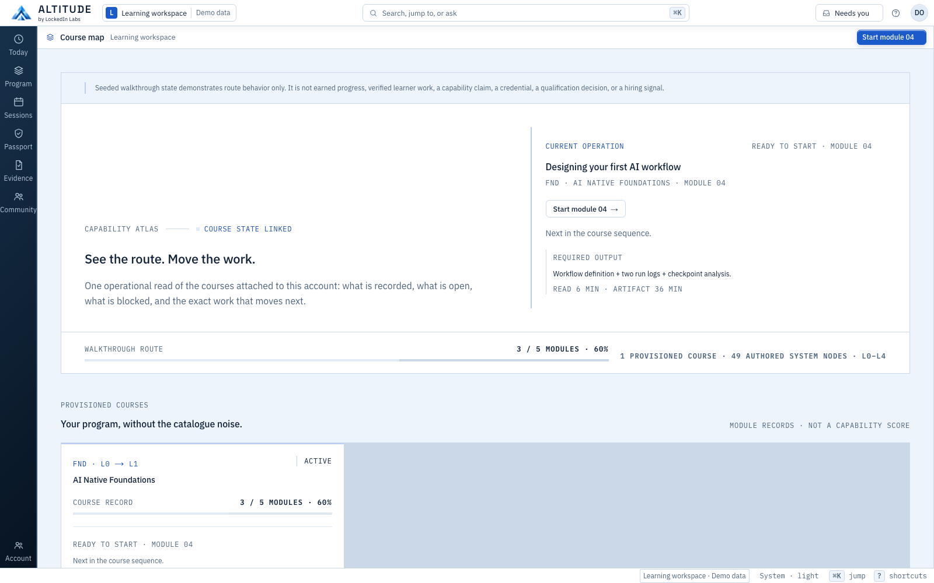Click Start module 04 arrow button in Current Operation

coord(585,209)
